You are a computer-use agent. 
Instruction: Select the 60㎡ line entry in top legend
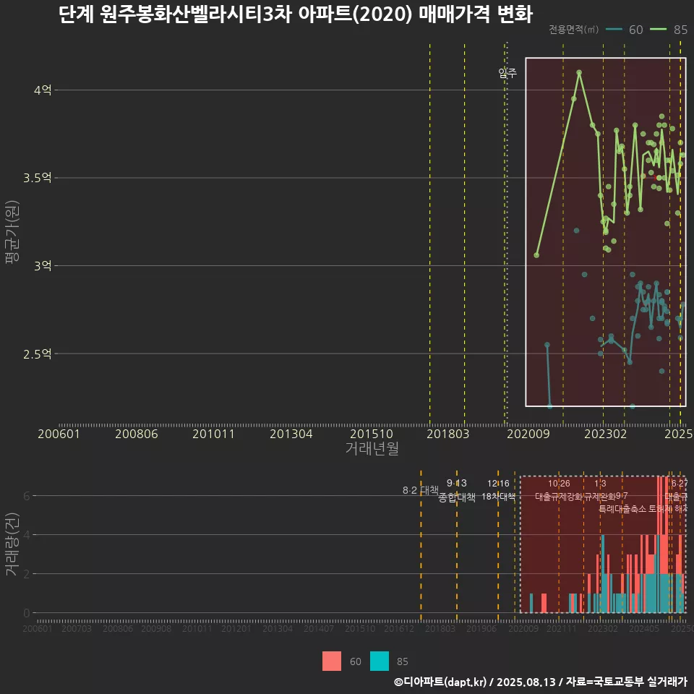[x=624, y=30]
